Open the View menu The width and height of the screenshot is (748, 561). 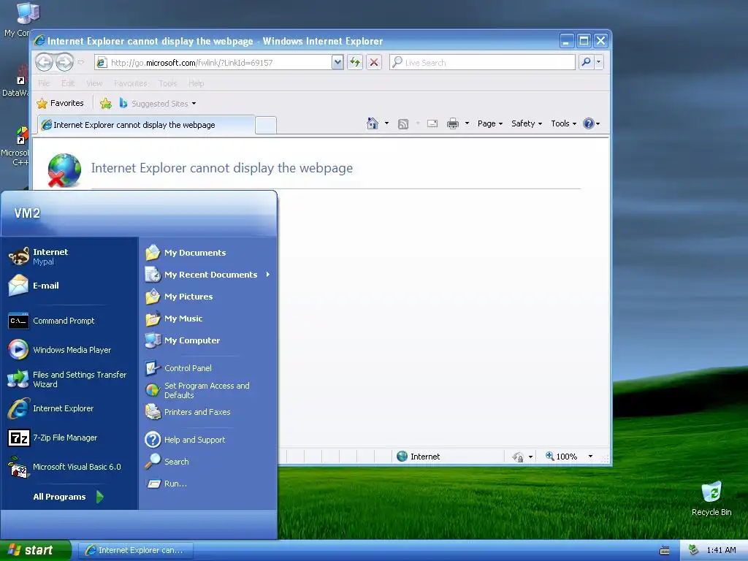coord(94,83)
